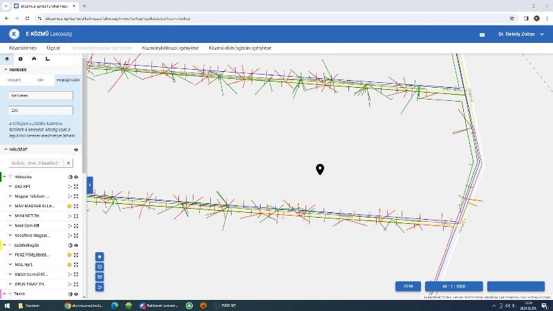Collapse the HÁLÓZAT section
Image resolution: width=553 pixels, height=311 pixels.
[6, 149]
